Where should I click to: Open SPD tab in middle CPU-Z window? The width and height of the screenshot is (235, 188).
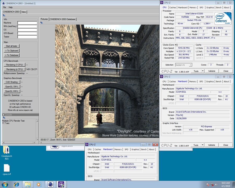(201, 81)
